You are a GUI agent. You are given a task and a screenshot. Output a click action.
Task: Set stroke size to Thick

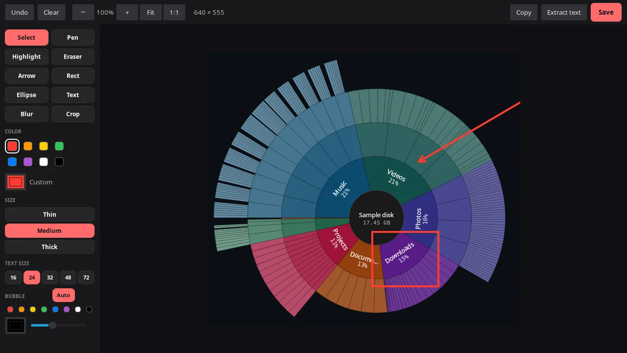pos(49,247)
